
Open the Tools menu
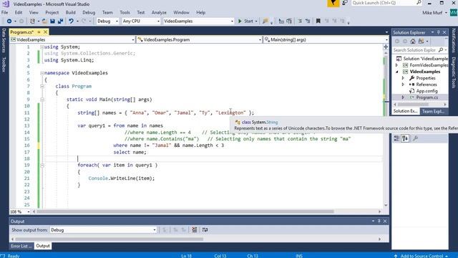point(125,13)
